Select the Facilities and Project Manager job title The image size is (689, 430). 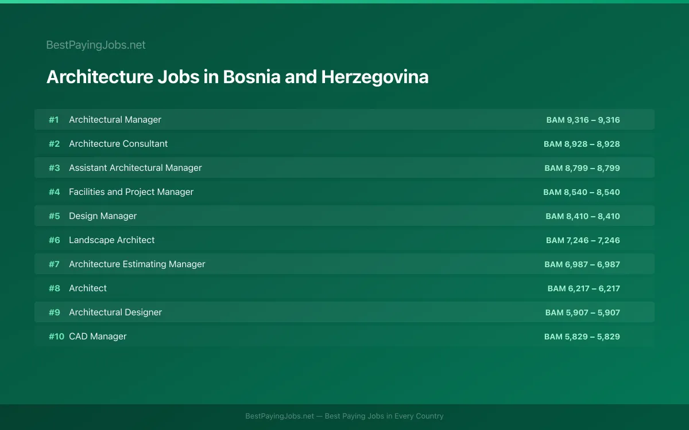pos(131,192)
